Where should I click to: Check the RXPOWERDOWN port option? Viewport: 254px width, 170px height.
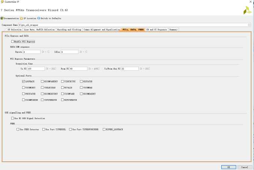[x=62, y=100]
